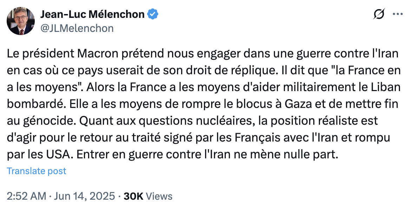Click the Jun 14, 2025 date

tap(85, 196)
